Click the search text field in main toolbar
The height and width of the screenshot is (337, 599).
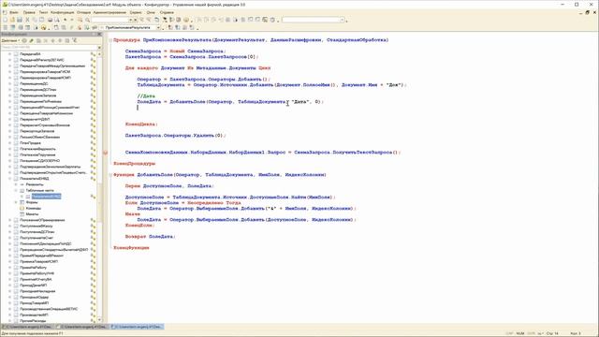pyautogui.click(x=110, y=20)
